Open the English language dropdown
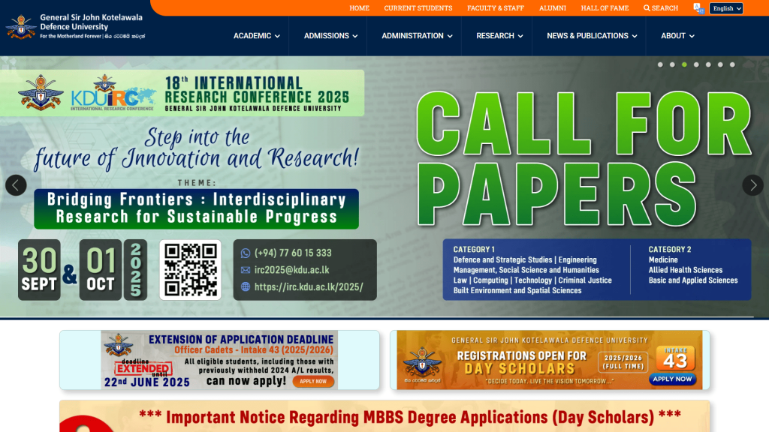This screenshot has height=432, width=769. [x=726, y=8]
